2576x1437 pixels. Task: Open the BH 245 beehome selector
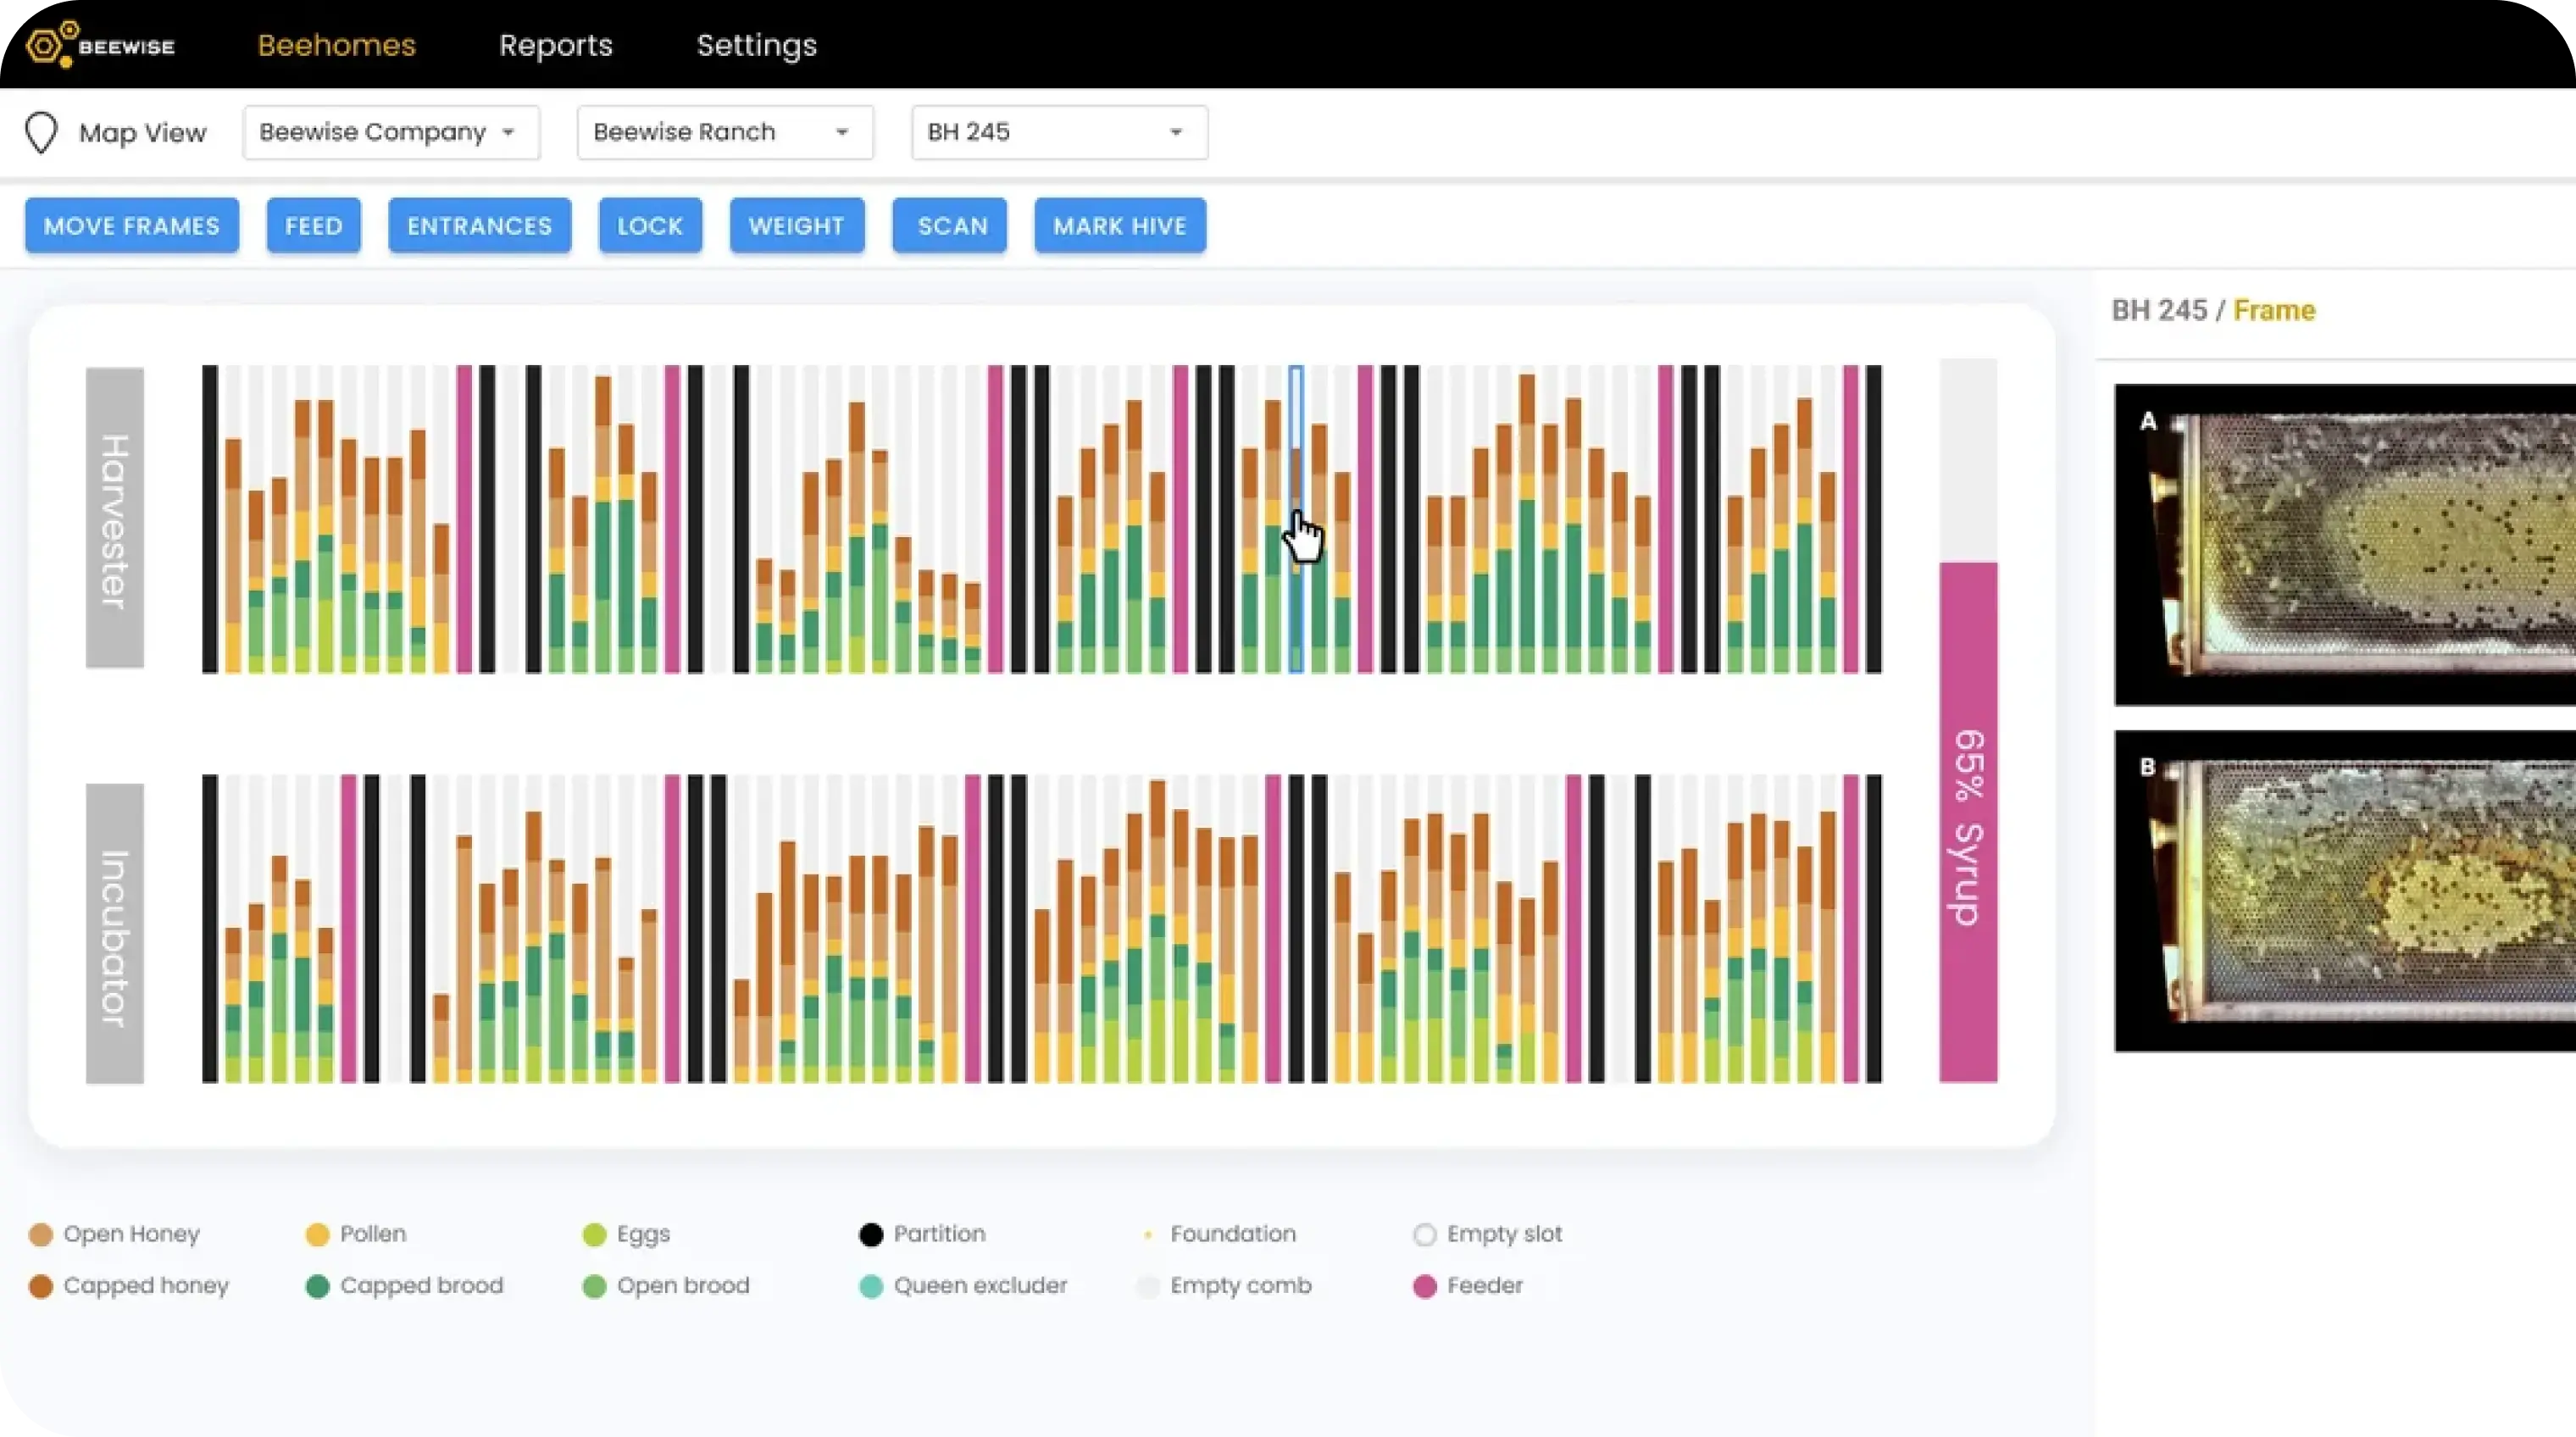[1058, 132]
